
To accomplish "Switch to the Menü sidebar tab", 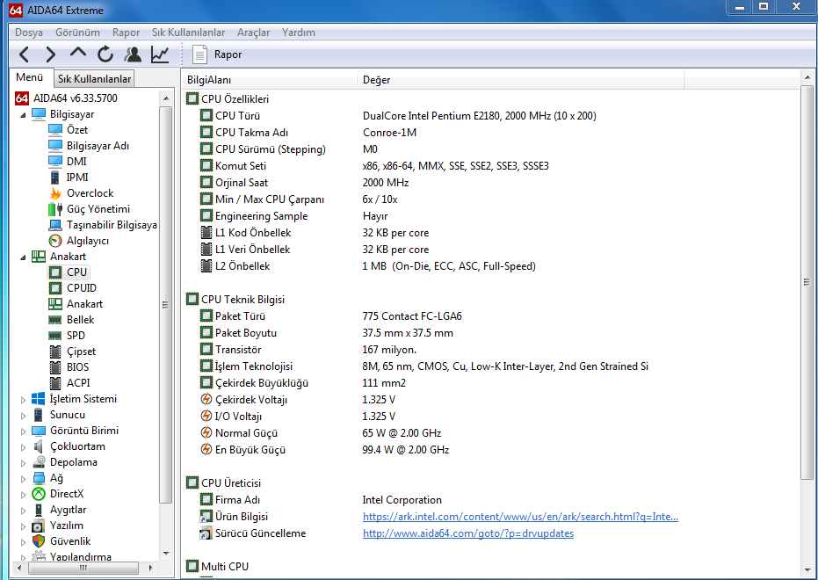I will (x=30, y=77).
